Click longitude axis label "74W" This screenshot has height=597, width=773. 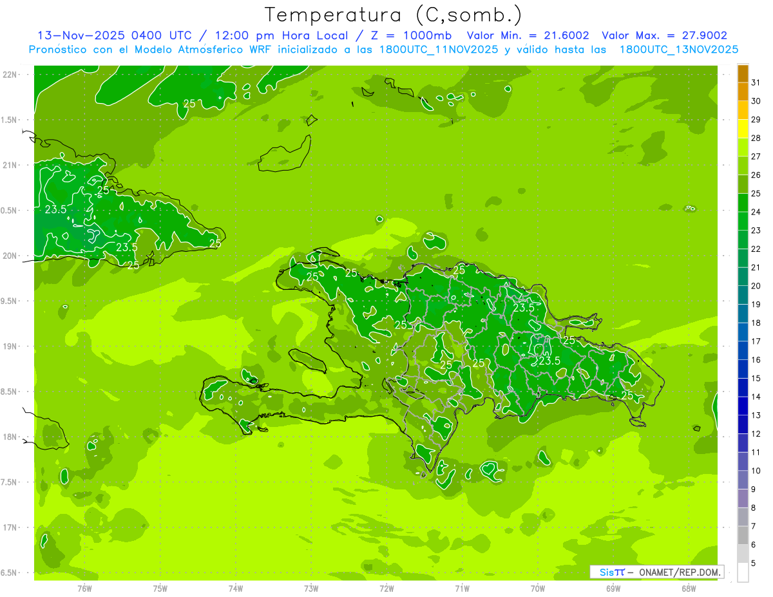(236, 589)
